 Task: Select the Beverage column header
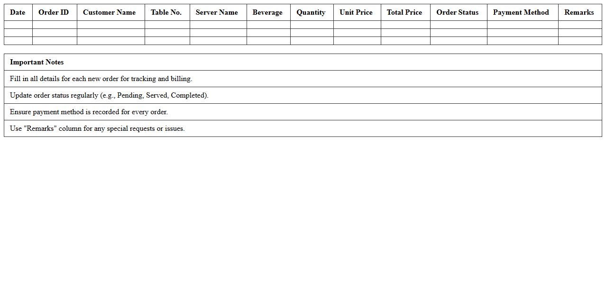267,12
